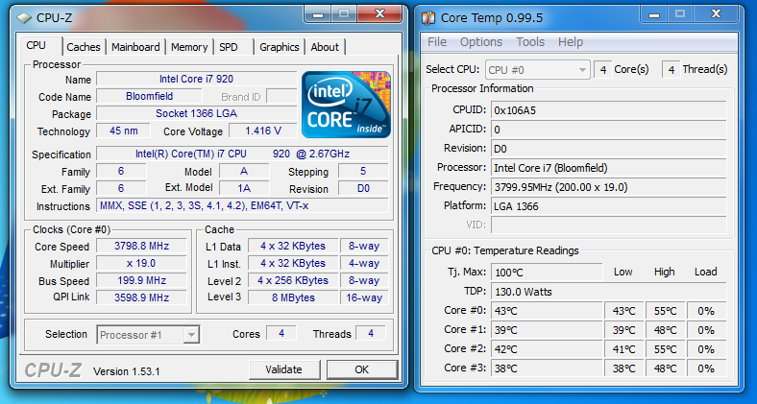Click the CPUID field '0x106A5'

pos(609,110)
